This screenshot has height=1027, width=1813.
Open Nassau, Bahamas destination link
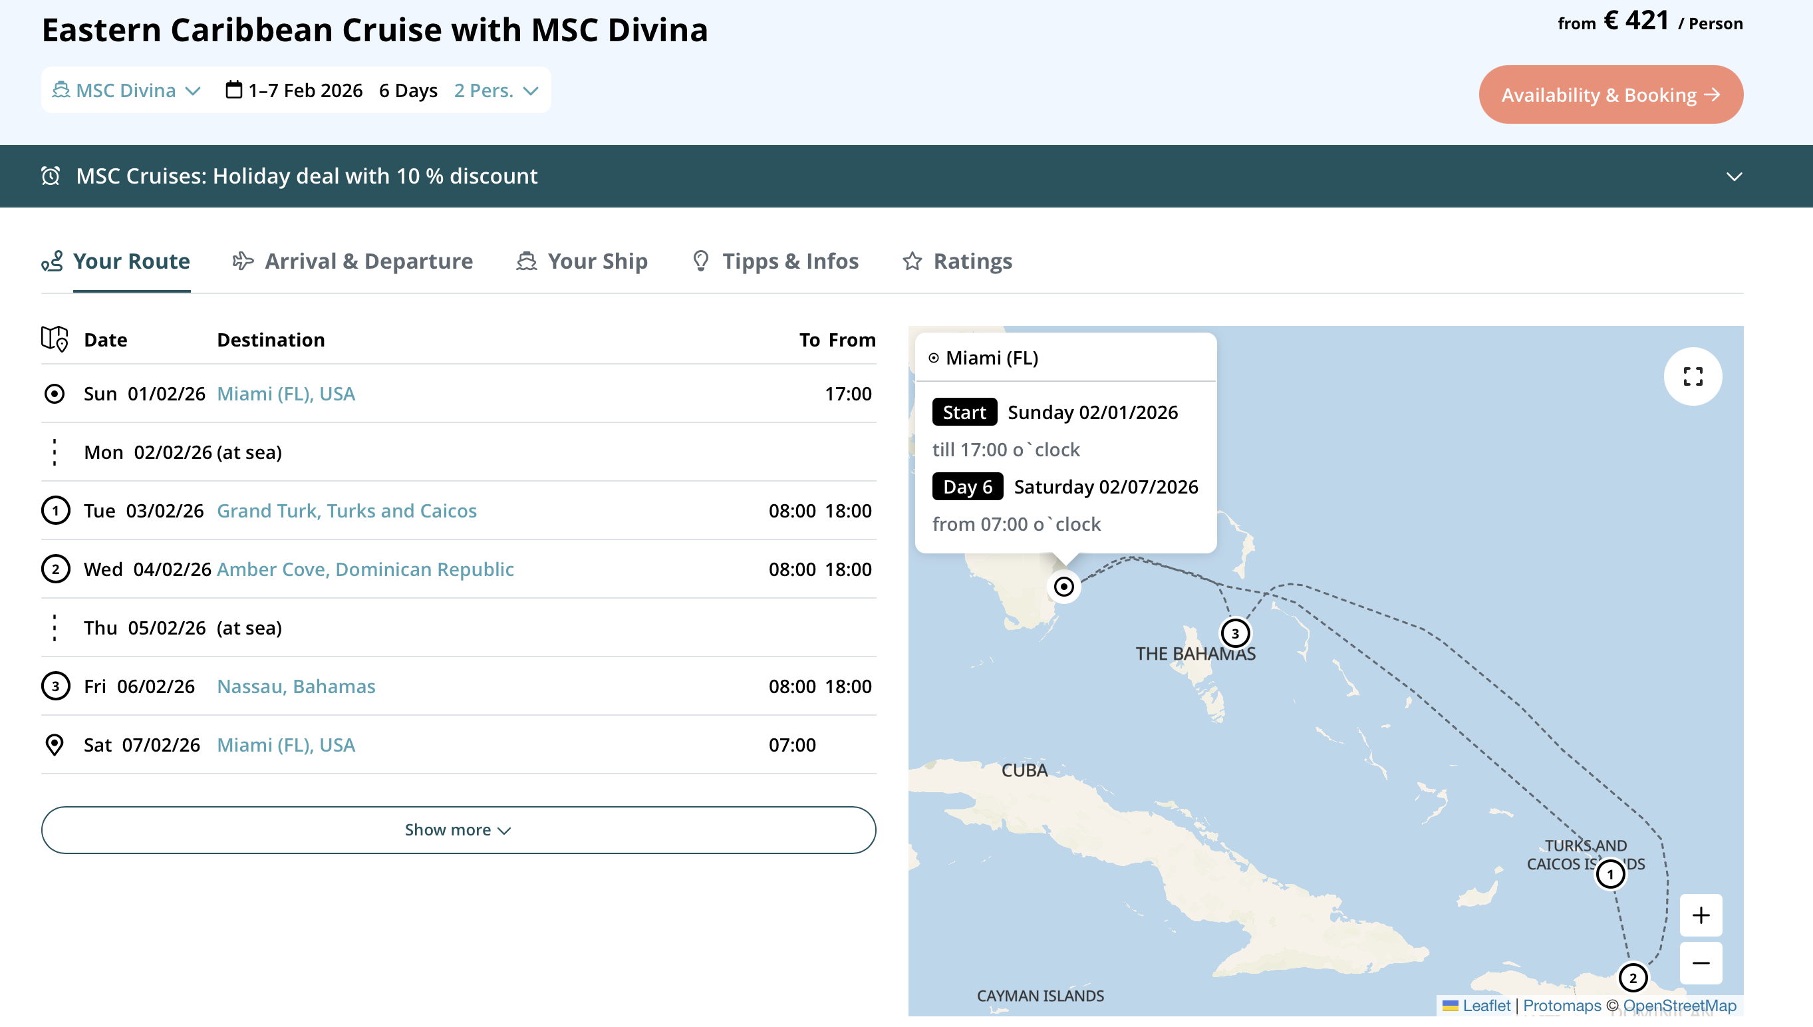pyautogui.click(x=295, y=686)
